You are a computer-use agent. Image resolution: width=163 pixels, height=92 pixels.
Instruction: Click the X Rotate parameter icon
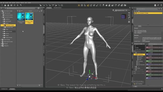click(x=147, y=57)
